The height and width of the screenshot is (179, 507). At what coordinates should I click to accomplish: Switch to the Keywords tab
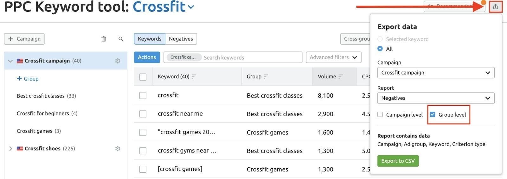[150, 39]
